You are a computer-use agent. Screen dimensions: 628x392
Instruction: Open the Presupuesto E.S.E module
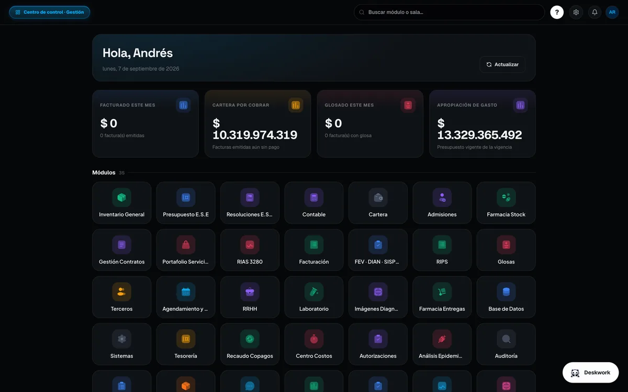point(186,203)
